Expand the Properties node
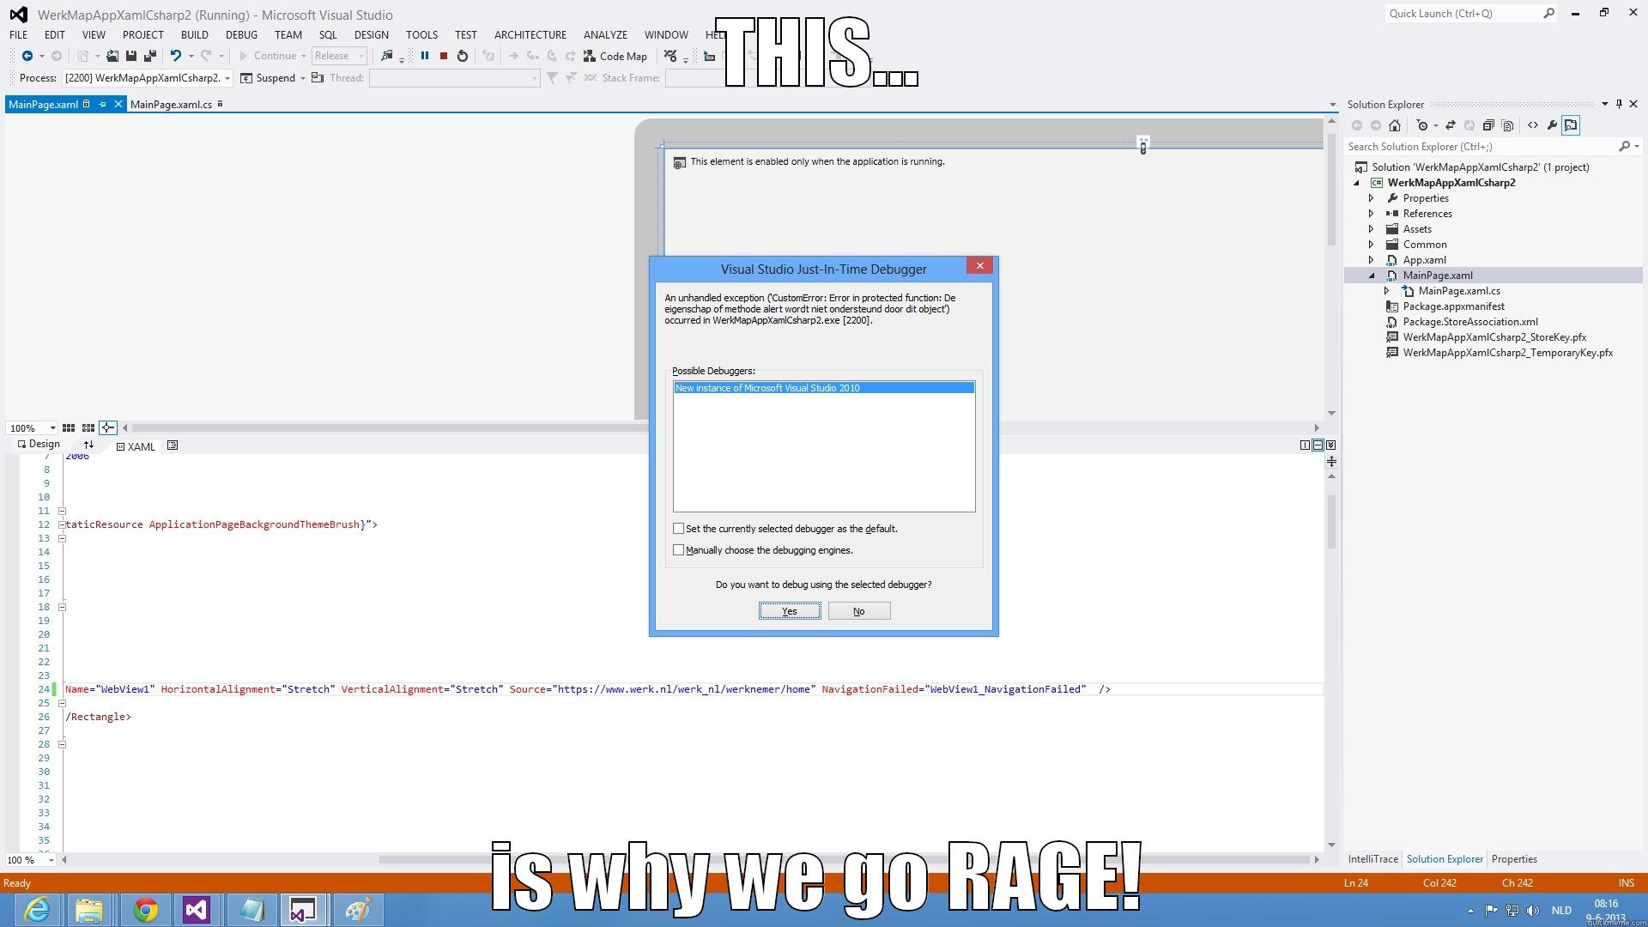The image size is (1648, 927). [1372, 198]
